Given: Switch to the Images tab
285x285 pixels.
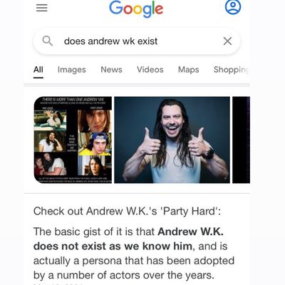Looking at the screenshot, I should 72,70.
